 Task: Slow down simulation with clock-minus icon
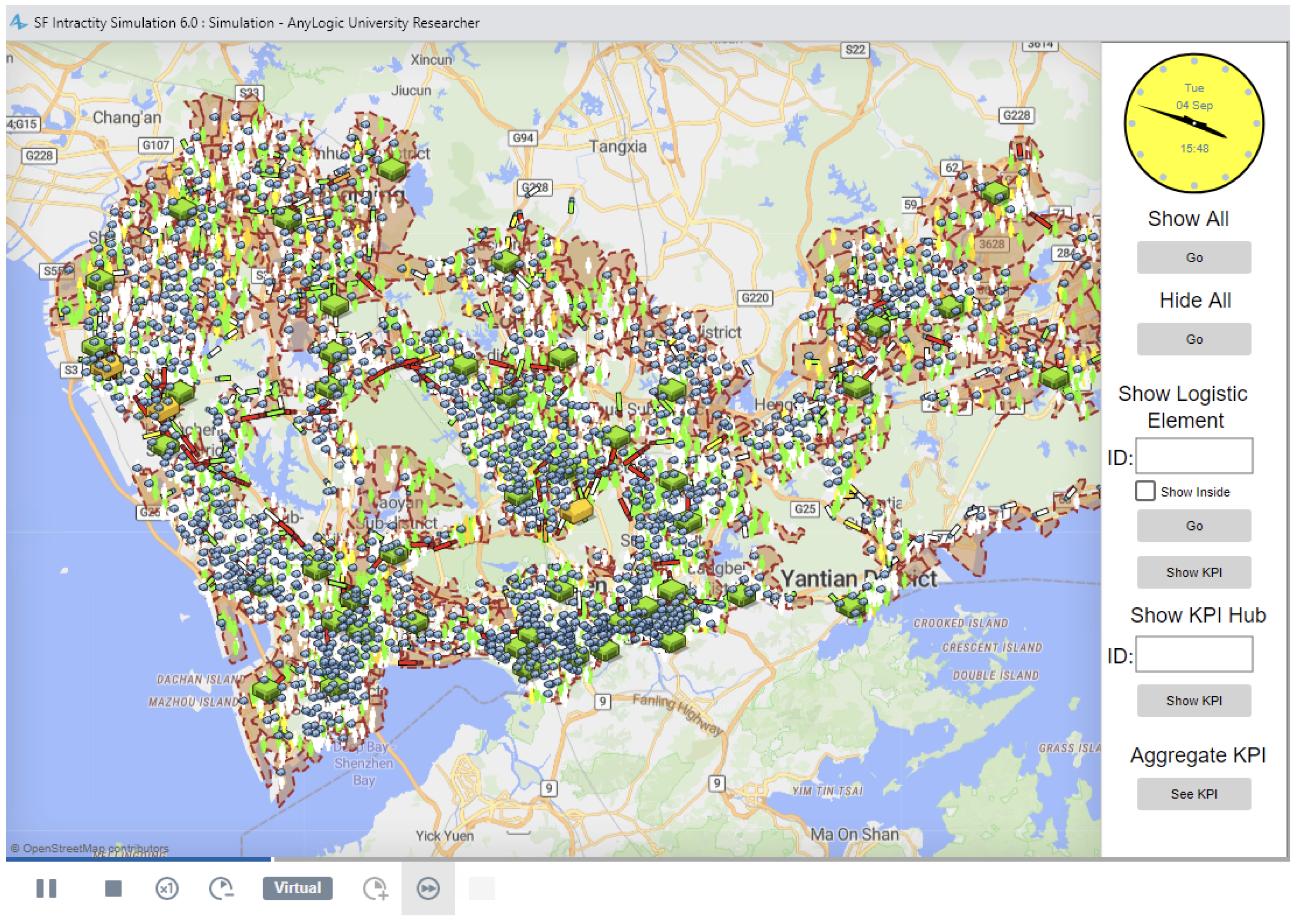pyautogui.click(x=221, y=888)
